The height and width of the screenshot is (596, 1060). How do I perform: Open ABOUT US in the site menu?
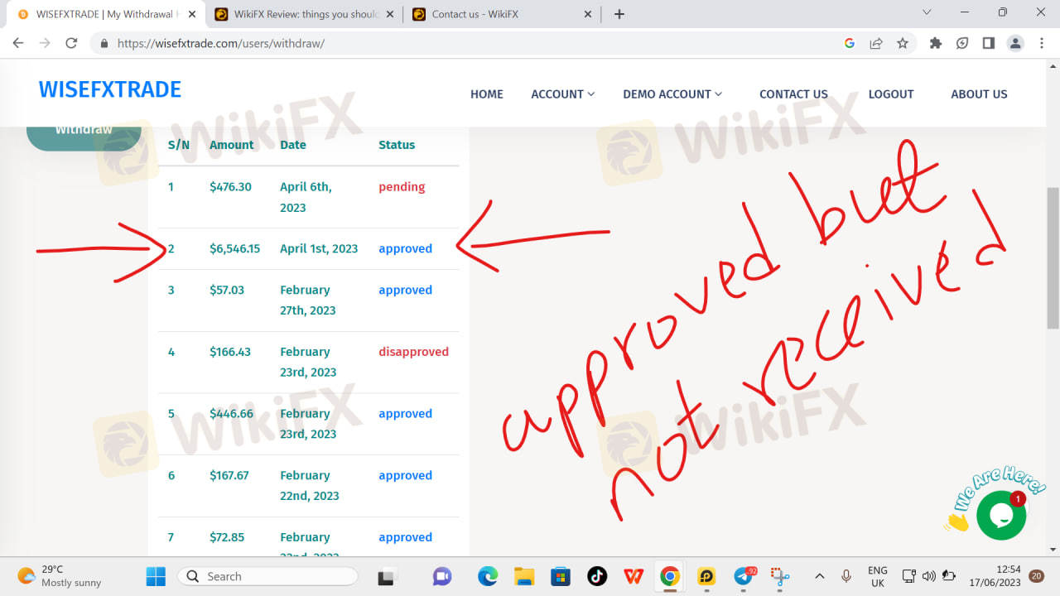point(979,94)
